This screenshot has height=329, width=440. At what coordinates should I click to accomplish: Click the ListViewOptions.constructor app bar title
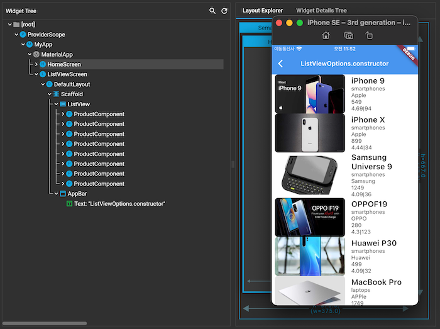pyautogui.click(x=344, y=64)
